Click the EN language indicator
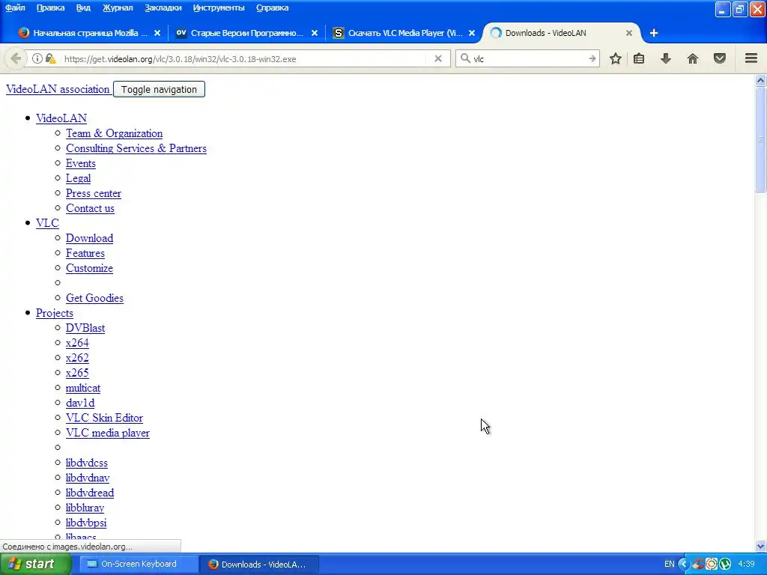The width and height of the screenshot is (767, 575). click(x=669, y=565)
